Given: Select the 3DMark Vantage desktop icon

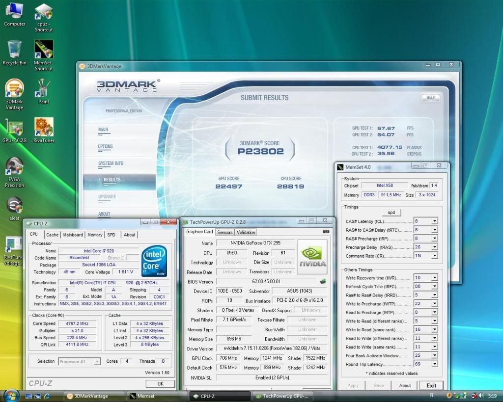Looking at the screenshot, I should click(x=14, y=95).
